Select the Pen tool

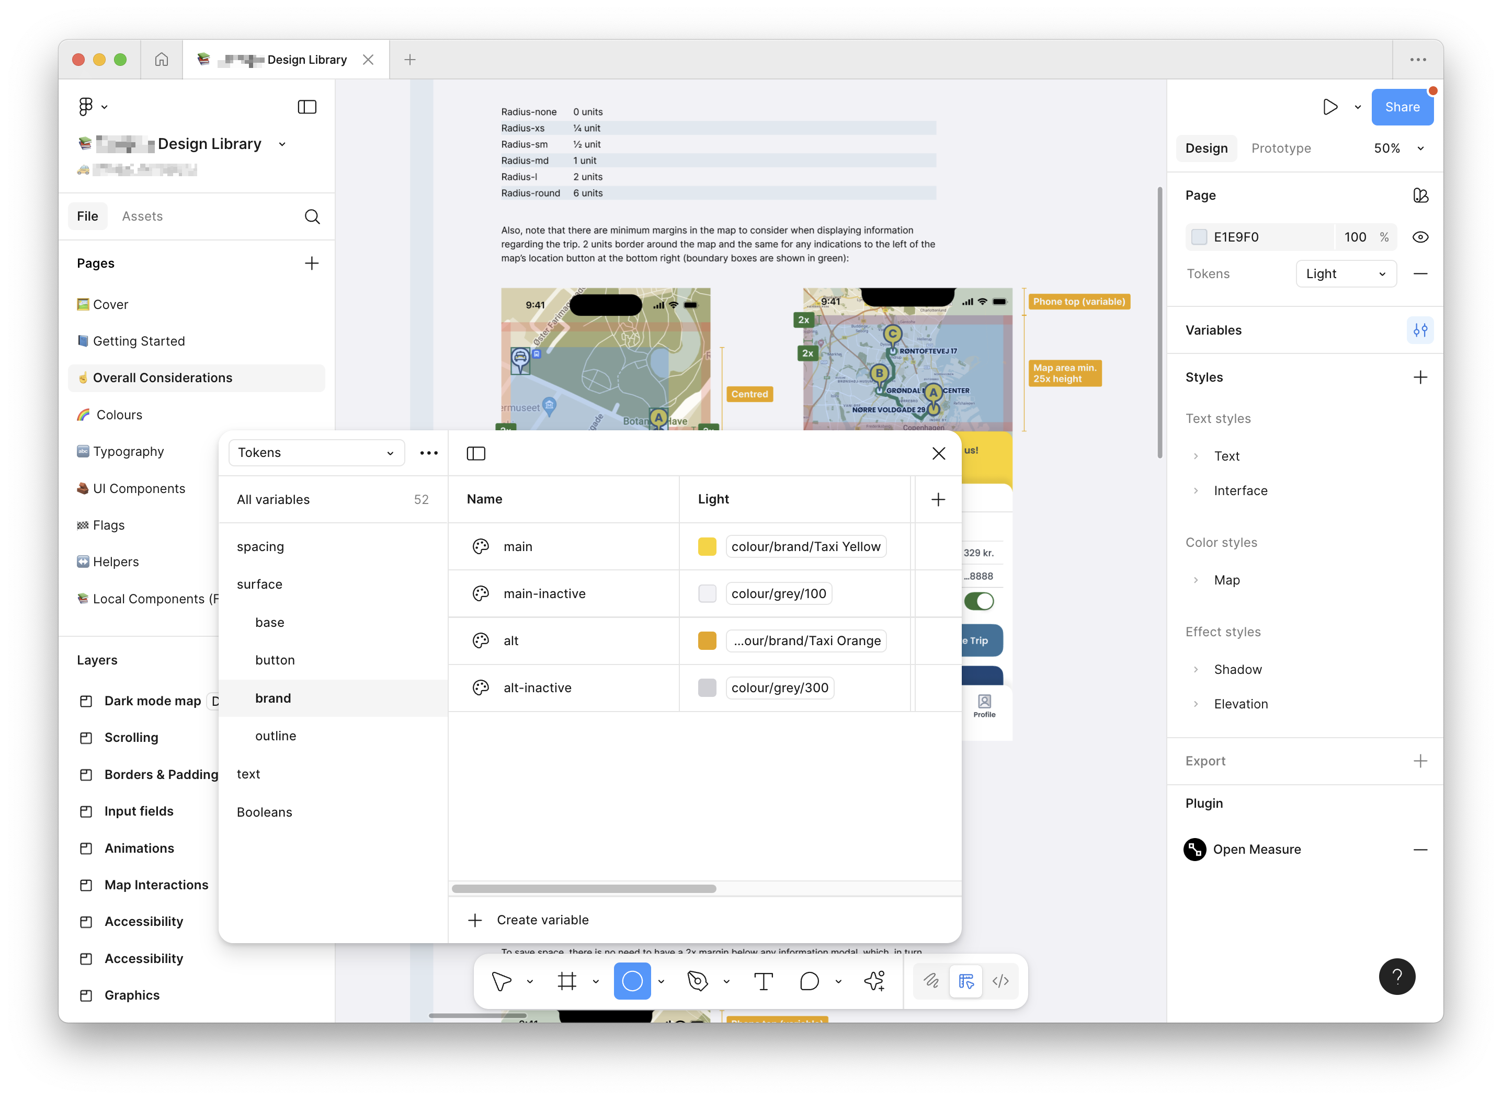(x=697, y=981)
